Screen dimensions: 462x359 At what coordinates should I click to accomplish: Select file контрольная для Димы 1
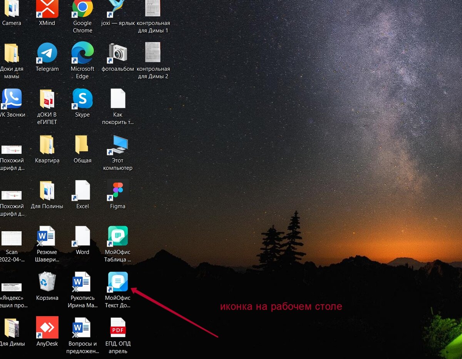pyautogui.click(x=153, y=8)
